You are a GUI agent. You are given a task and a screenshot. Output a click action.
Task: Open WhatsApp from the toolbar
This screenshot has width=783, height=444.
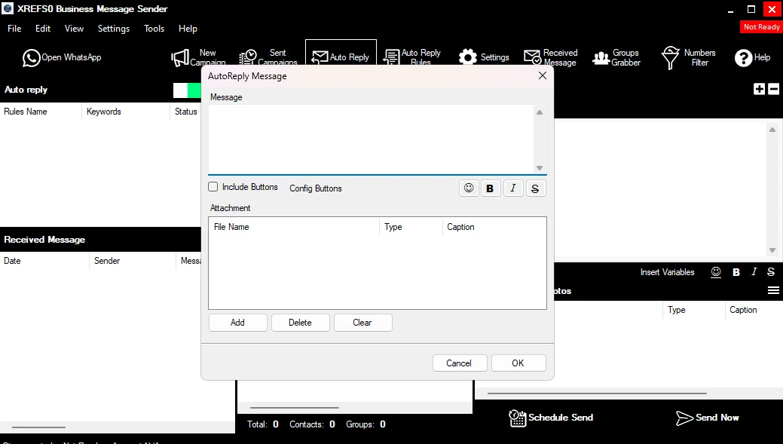click(x=62, y=58)
